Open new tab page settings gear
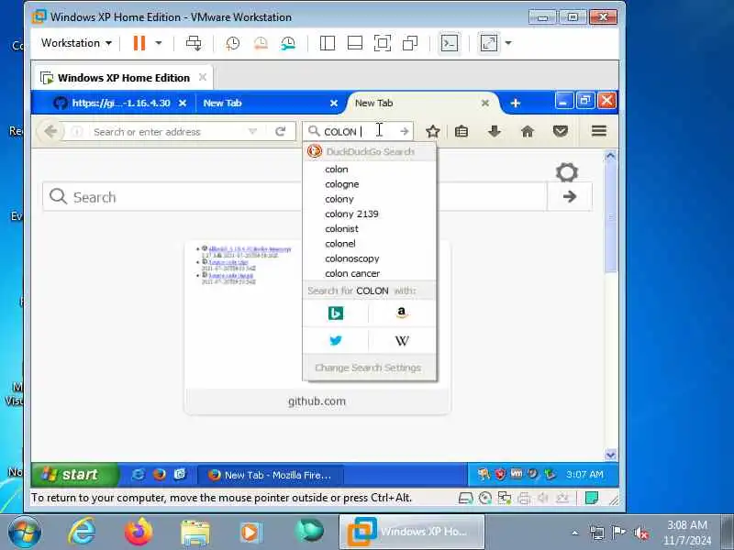This screenshot has height=550, width=734. (567, 172)
